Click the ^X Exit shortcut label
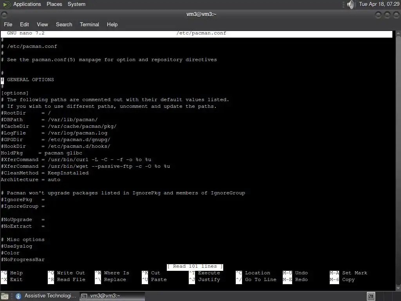 point(12,279)
